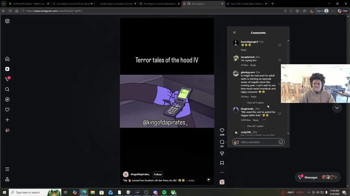Open the Copilot Chat button
The image size is (350, 196).
[342, 11]
